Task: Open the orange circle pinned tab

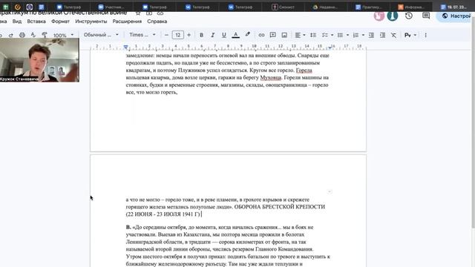Action: [x=18, y=7]
